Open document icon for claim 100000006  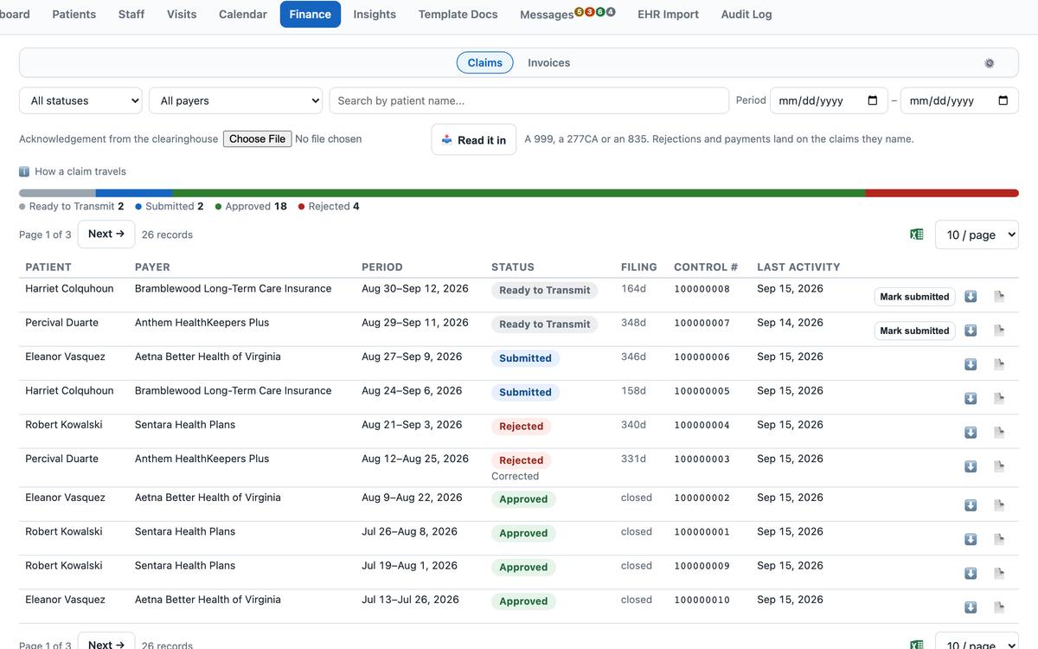coord(999,364)
